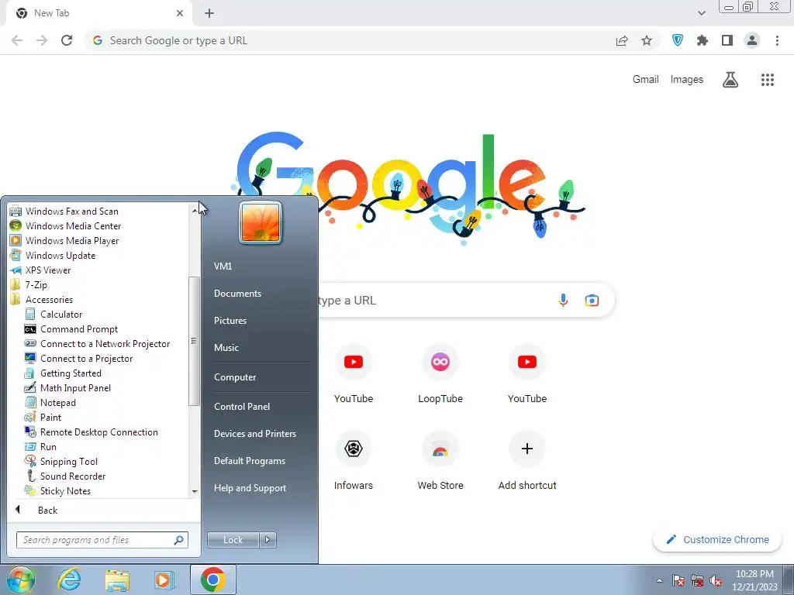Click the Chrome taskbar button

click(212, 580)
